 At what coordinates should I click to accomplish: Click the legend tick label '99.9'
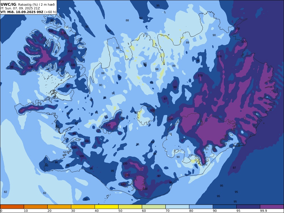click(x=264, y=211)
